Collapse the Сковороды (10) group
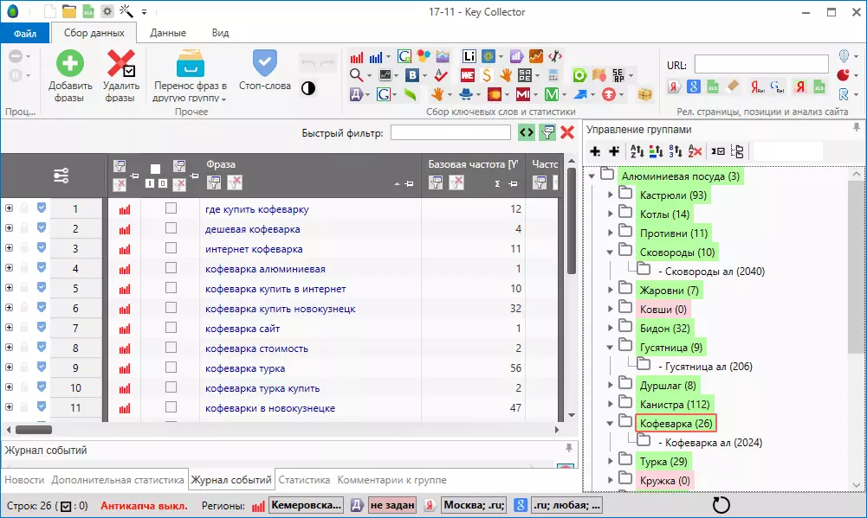 611,252
